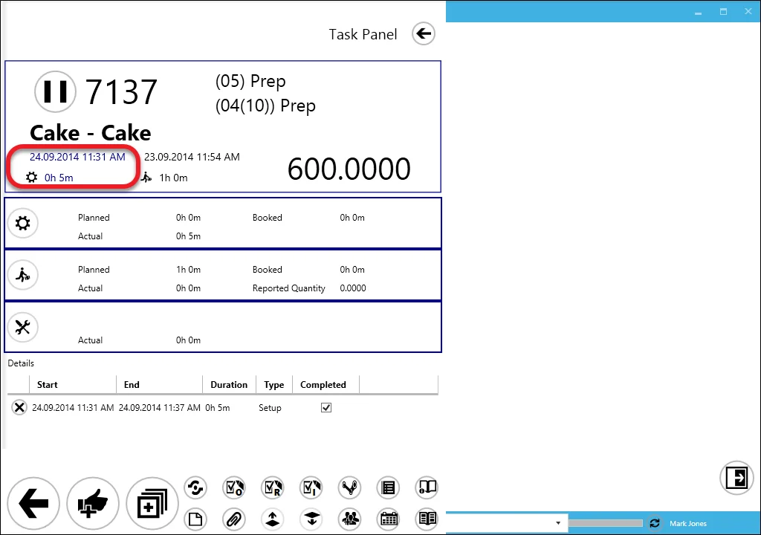This screenshot has width=761, height=535.
Task: Open the team members icon
Action: (x=349, y=519)
